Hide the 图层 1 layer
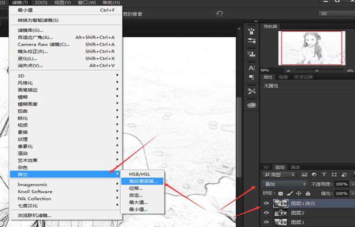The width and height of the screenshot is (355, 227). [x=266, y=222]
